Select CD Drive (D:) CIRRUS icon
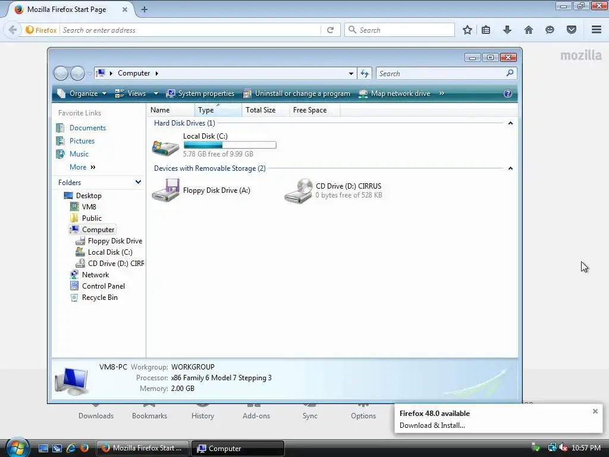This screenshot has width=609, height=457. [299, 190]
